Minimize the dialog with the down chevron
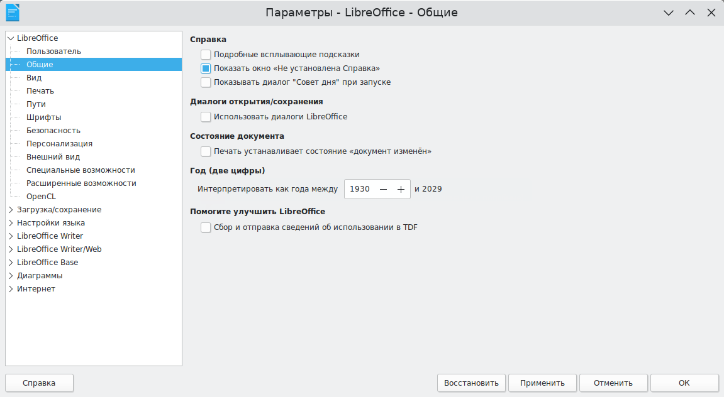This screenshot has width=724, height=397. click(669, 13)
